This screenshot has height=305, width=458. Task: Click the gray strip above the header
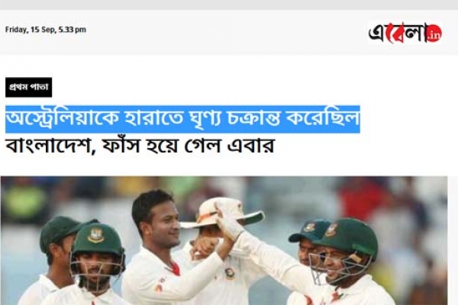click(229, 5)
